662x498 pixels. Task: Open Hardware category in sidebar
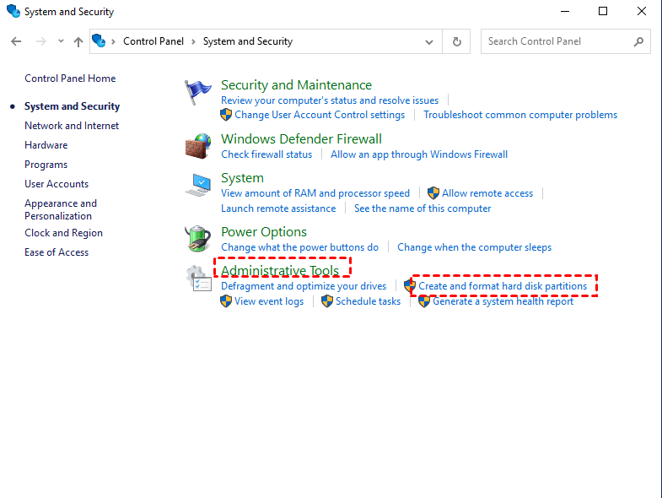coord(46,145)
